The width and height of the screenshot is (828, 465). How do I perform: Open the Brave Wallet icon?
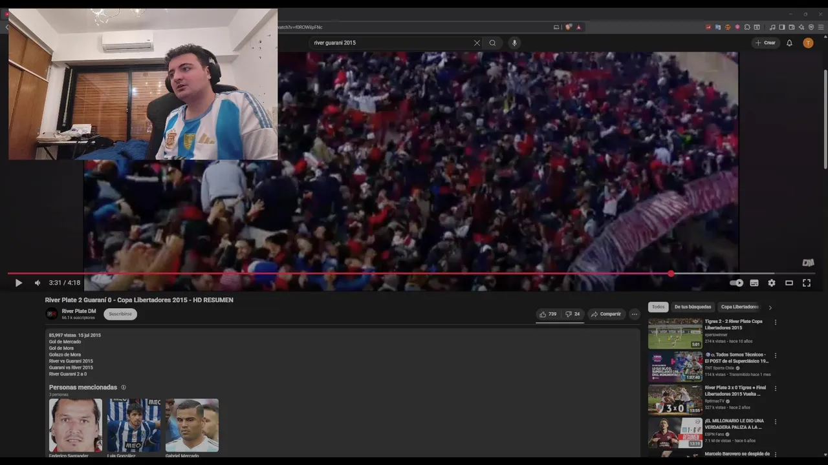(792, 27)
